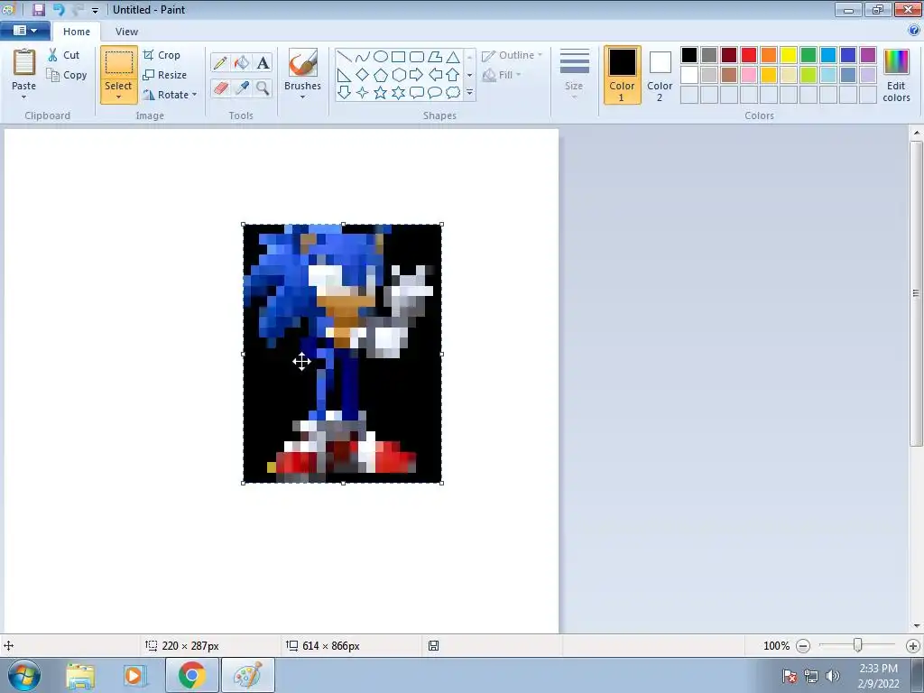Image resolution: width=924 pixels, height=693 pixels.
Task: Choose the Pentagon shape
Action: pos(381,75)
